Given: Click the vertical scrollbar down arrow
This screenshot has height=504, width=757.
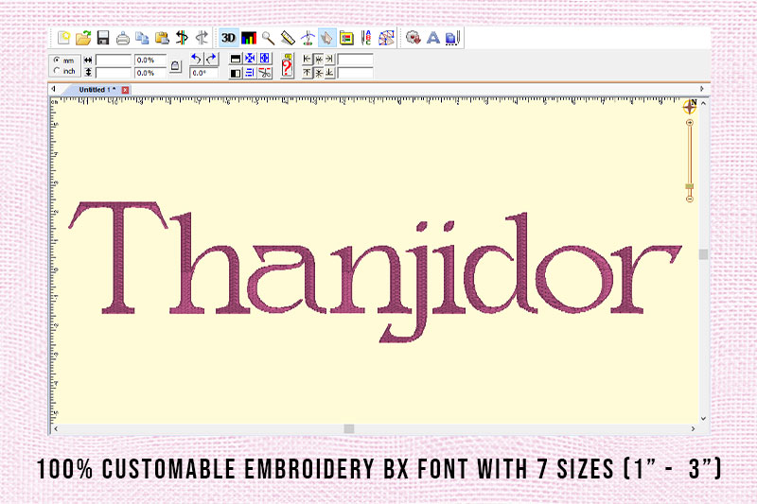Looking at the screenshot, I should 703,418.
